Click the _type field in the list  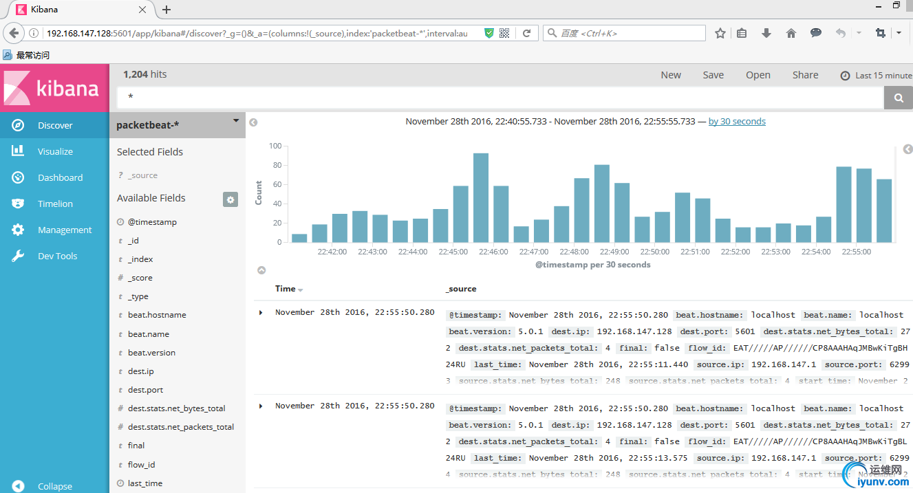138,296
